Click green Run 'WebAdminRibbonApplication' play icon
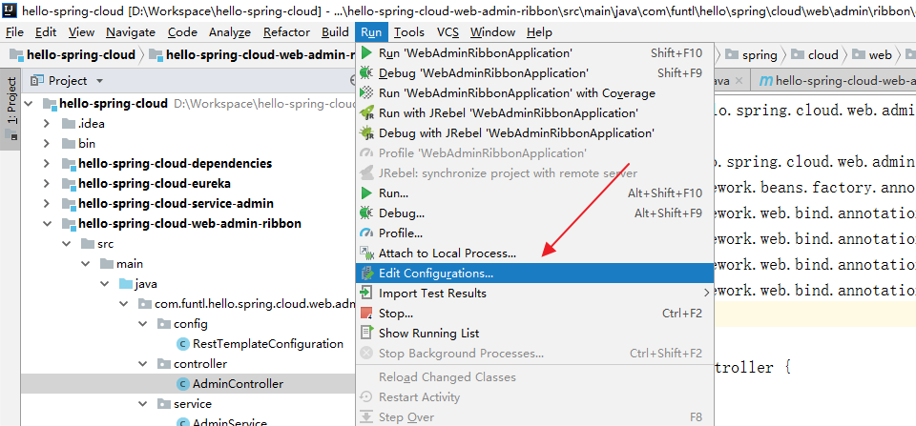The height and width of the screenshot is (426, 916). [x=366, y=53]
